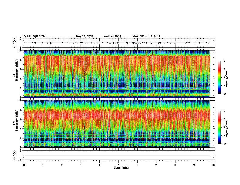This screenshot has width=240, height=185.
Task: Click the ch.3 flat voltage trace
Action: tap(117, 155)
